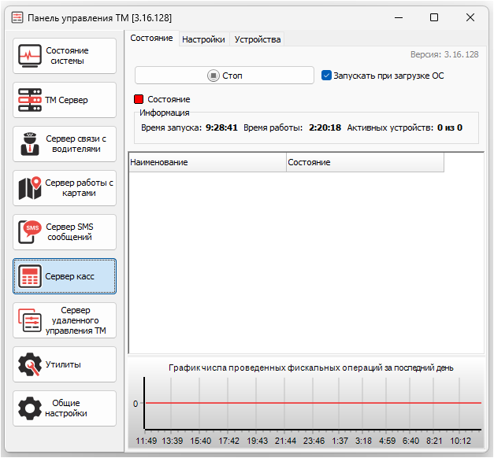This screenshot has width=494, height=458.
Task: Click 'Сервер удаленного управления ТМ' label
Action: point(76,320)
